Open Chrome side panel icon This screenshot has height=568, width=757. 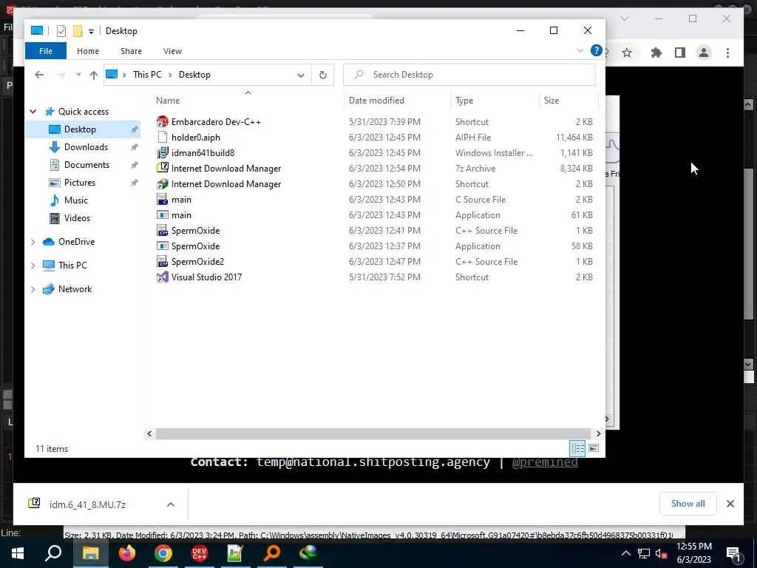click(x=680, y=53)
